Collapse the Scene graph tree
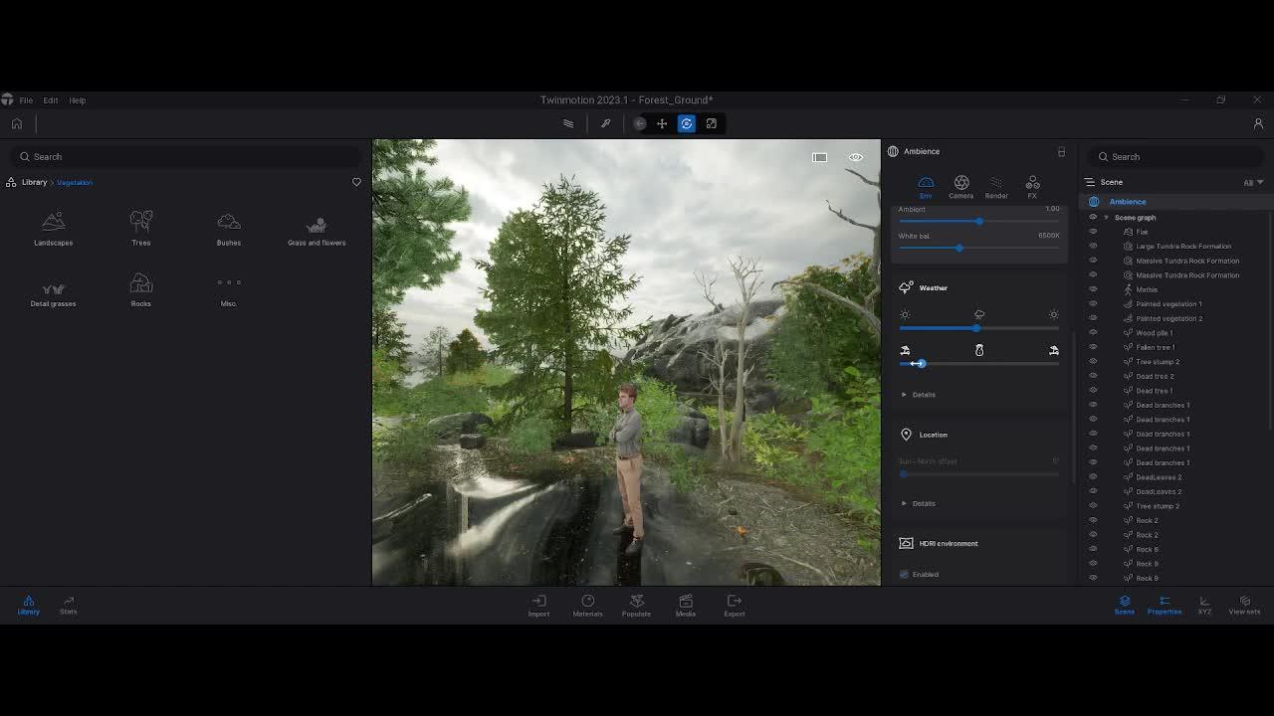The width and height of the screenshot is (1274, 716). [1105, 217]
